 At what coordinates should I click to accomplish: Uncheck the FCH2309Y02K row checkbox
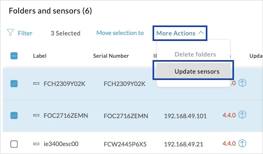[14, 84]
